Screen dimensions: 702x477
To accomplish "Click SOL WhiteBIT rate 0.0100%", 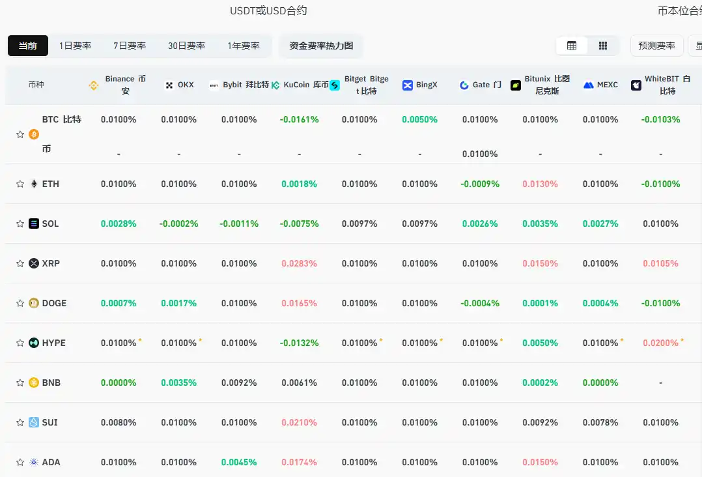I will point(661,224).
